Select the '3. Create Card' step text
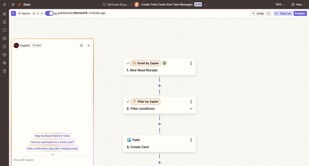 coord(138,147)
